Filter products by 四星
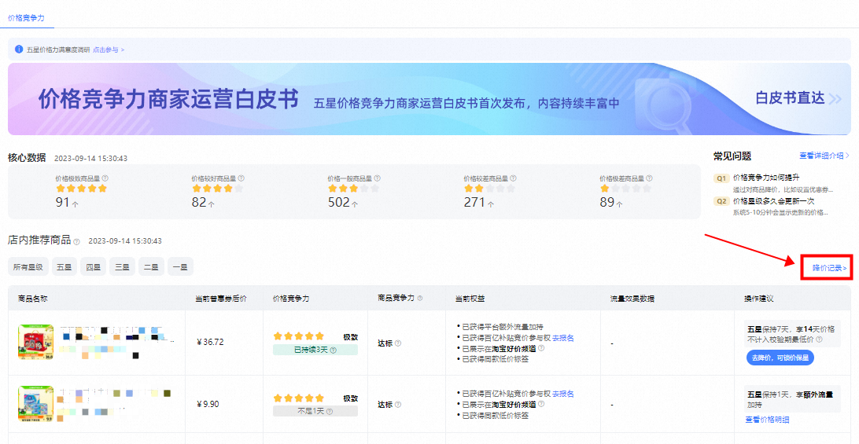Image resolution: width=859 pixels, height=444 pixels. pos(93,267)
